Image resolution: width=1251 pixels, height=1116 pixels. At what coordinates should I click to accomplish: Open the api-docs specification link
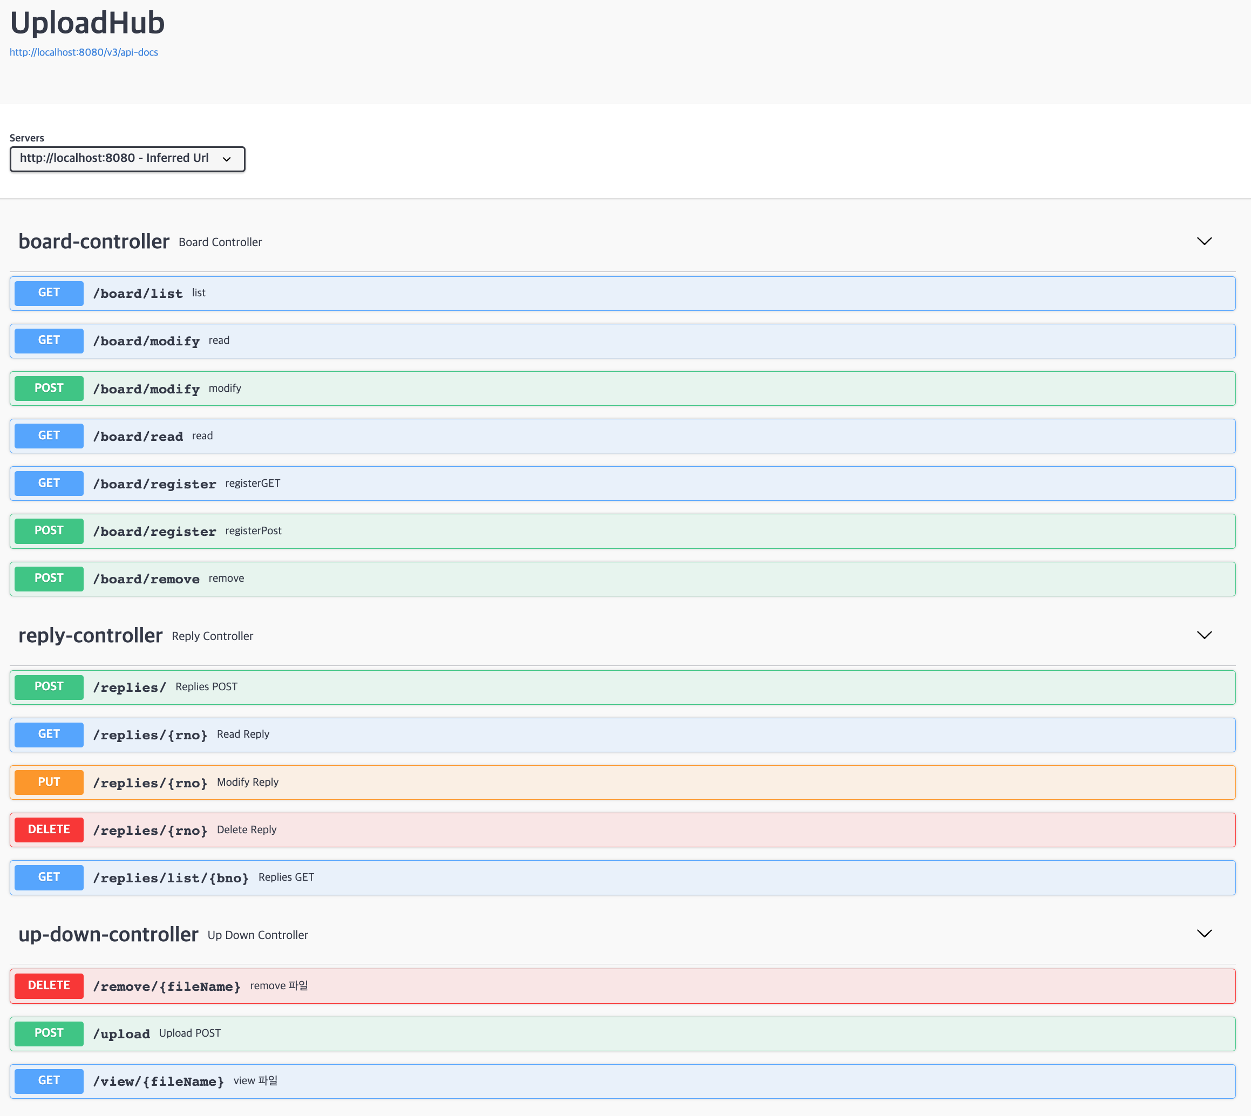click(x=84, y=52)
